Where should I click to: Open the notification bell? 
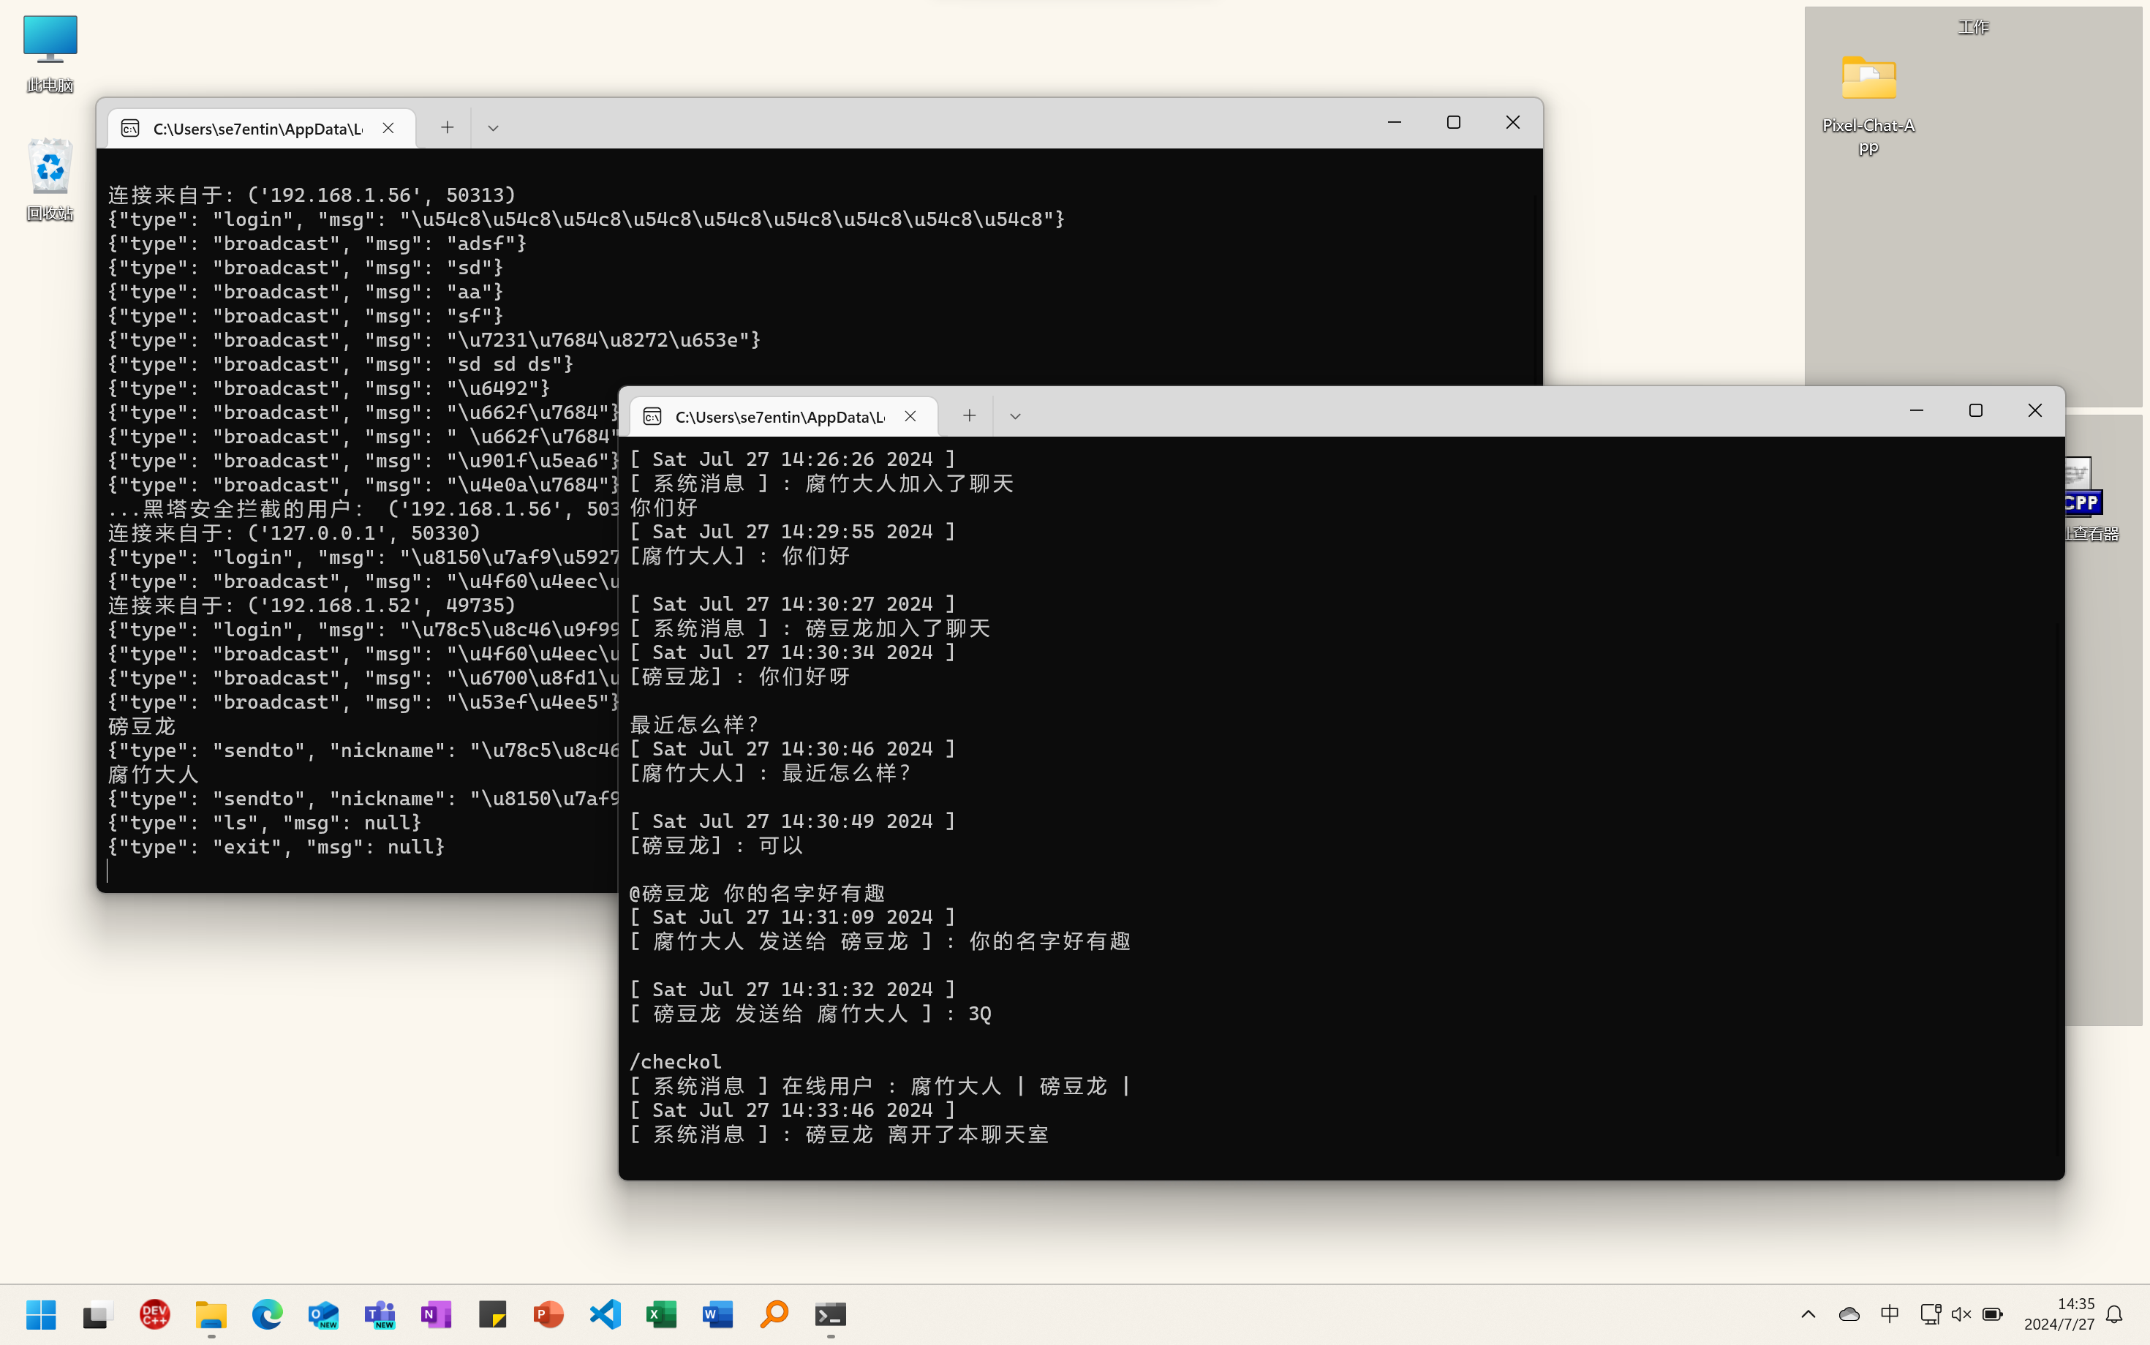2114,1314
